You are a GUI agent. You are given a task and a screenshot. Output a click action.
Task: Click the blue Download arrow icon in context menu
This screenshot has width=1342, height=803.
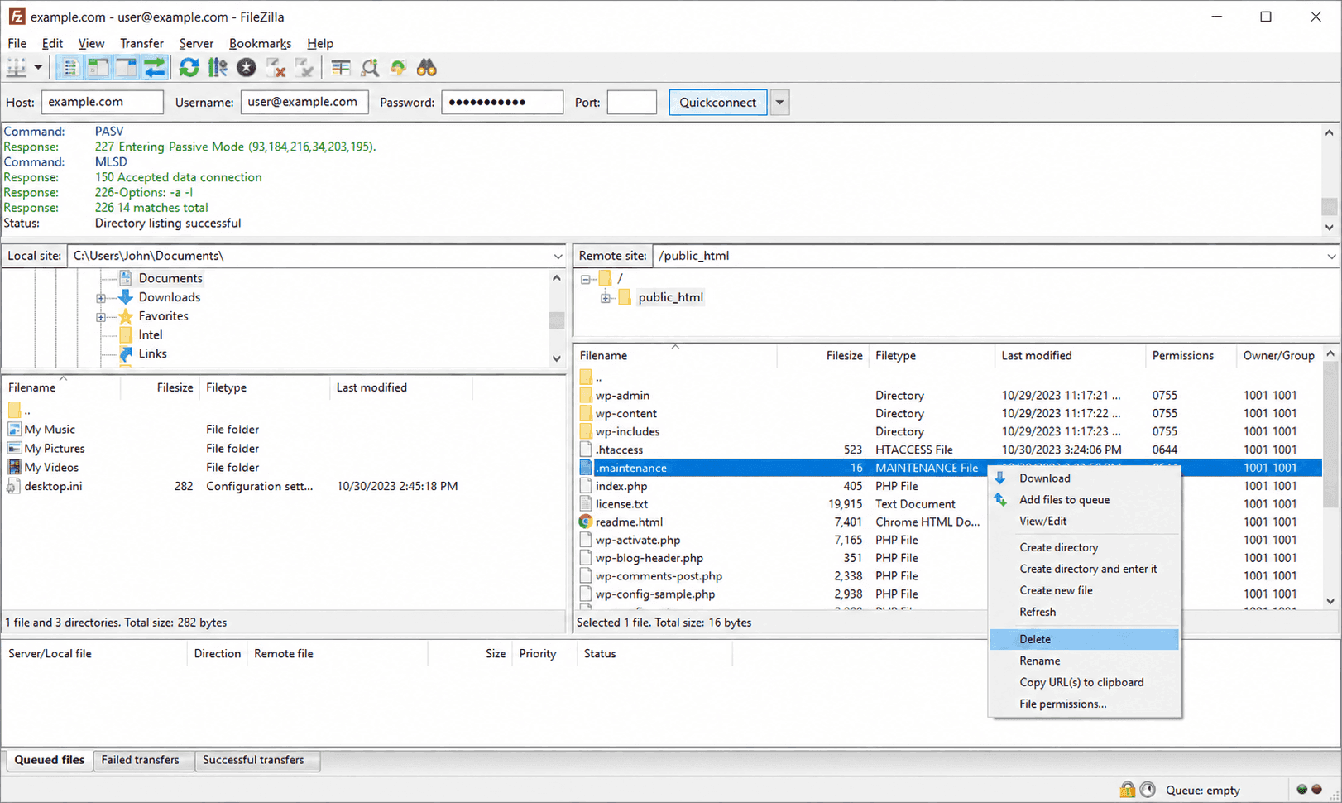coord(1000,478)
